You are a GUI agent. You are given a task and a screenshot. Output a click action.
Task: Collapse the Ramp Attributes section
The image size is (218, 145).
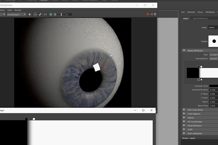point(184,50)
